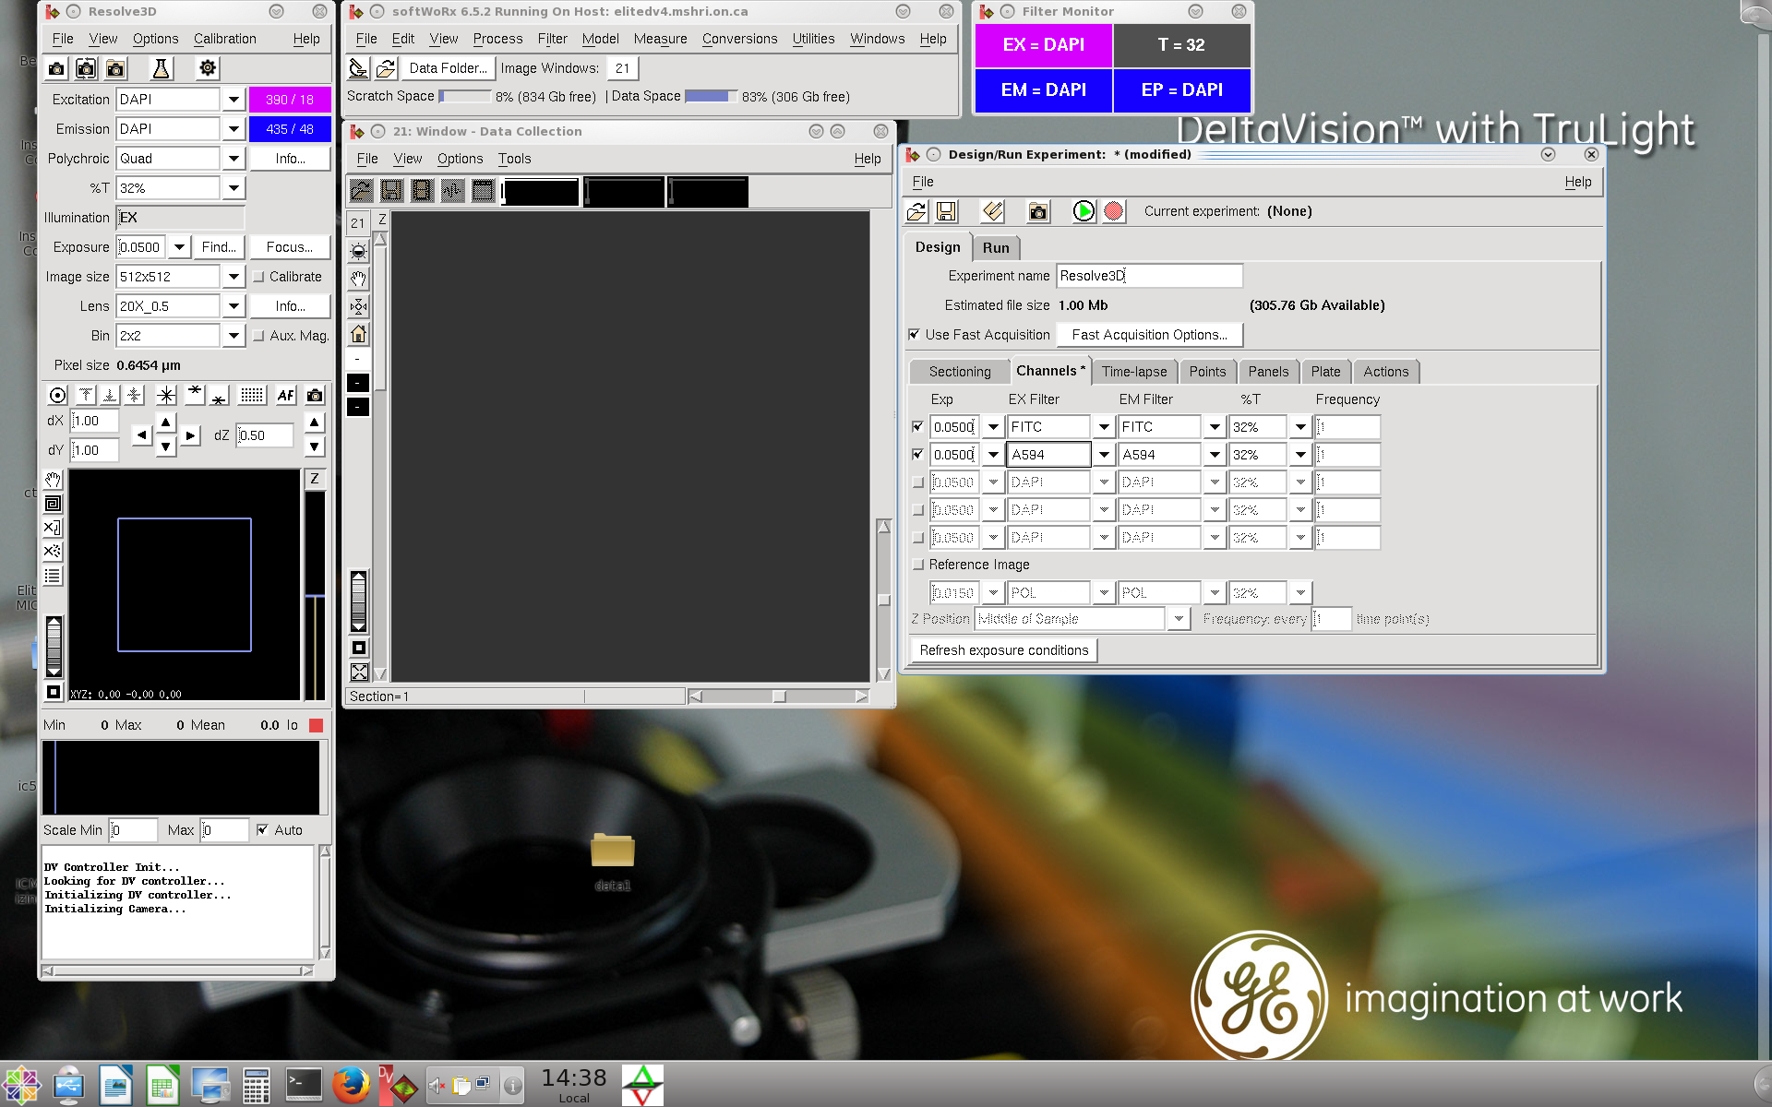1772x1107 pixels.
Task: Open settings gear icon in Resolve3D
Action: 208,68
